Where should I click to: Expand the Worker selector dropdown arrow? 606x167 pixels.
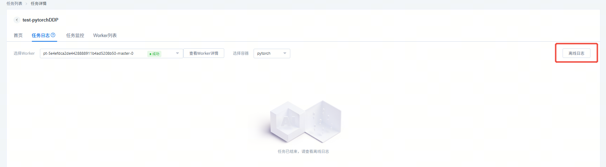(x=177, y=53)
